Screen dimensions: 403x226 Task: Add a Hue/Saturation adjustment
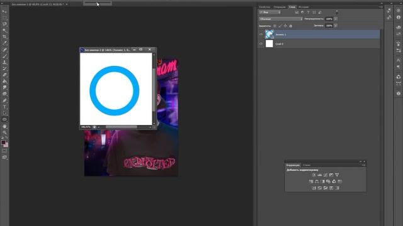click(x=311, y=181)
